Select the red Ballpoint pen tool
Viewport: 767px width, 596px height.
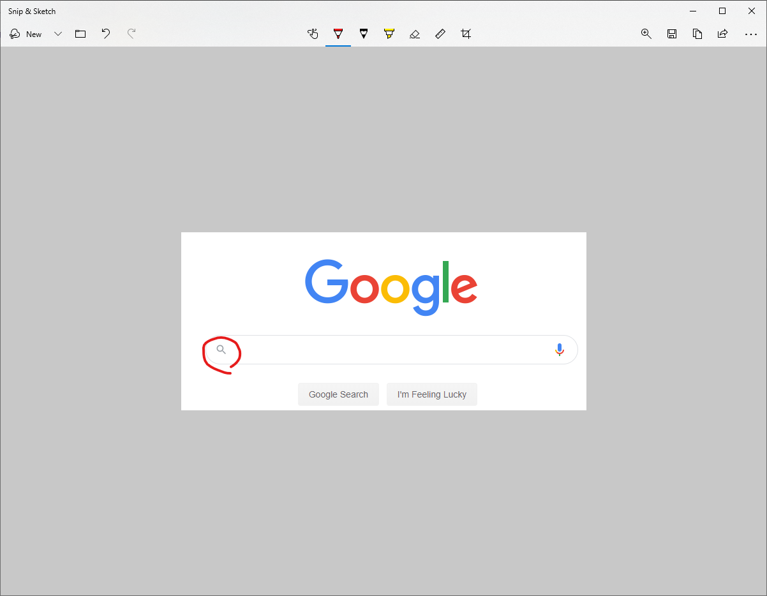point(338,34)
